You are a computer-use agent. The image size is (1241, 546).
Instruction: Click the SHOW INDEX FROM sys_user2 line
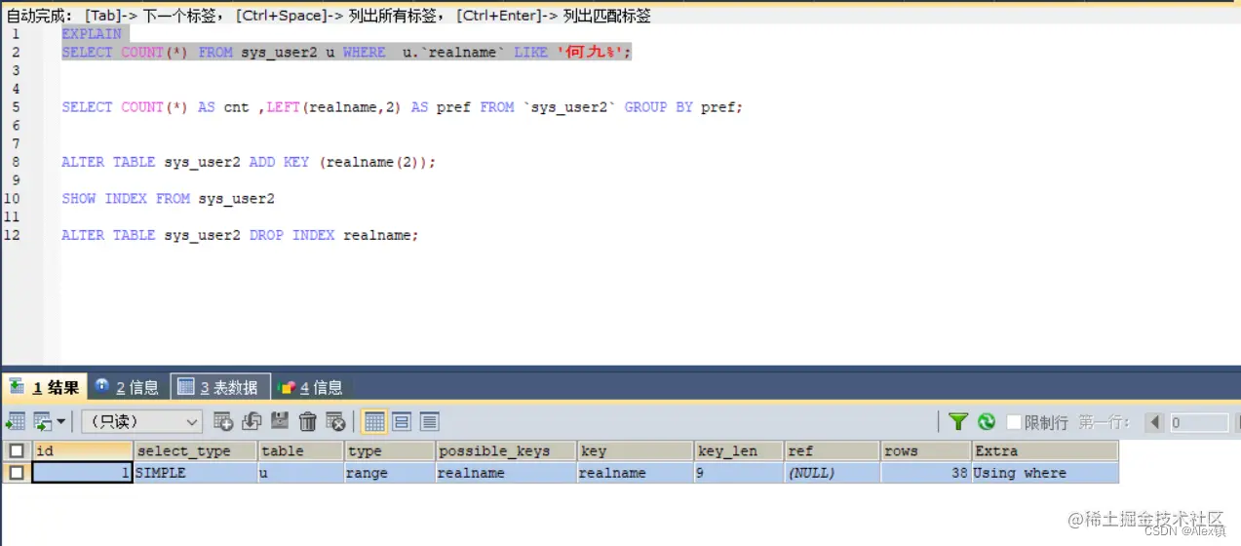[168, 198]
